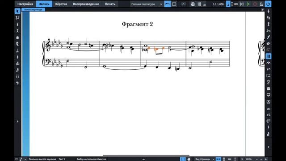This screenshot has width=286, height=161.
Task: Open the Key signatures panel icon
Action: pos(268,18)
